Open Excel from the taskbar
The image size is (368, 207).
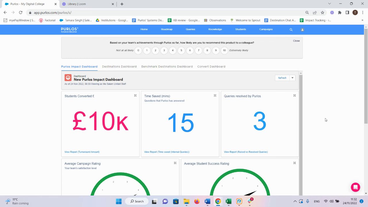229,201
